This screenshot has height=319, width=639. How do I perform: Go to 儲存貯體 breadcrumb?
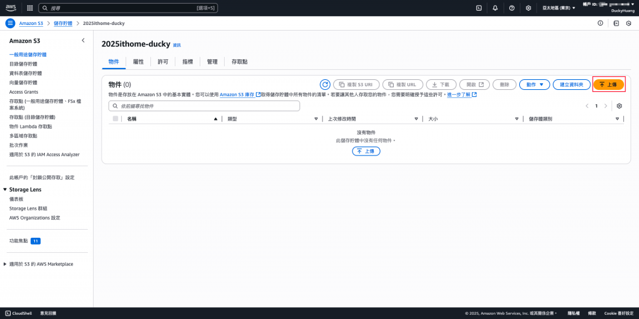click(63, 23)
